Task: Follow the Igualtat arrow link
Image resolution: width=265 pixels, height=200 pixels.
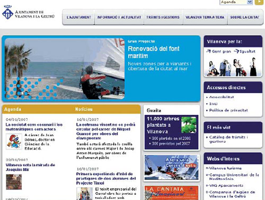Action: click(x=245, y=51)
